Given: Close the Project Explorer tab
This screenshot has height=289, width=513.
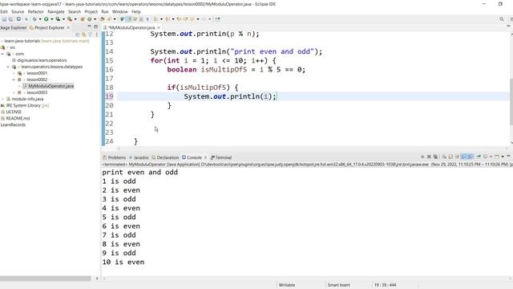Looking at the screenshot, I should 68,28.
